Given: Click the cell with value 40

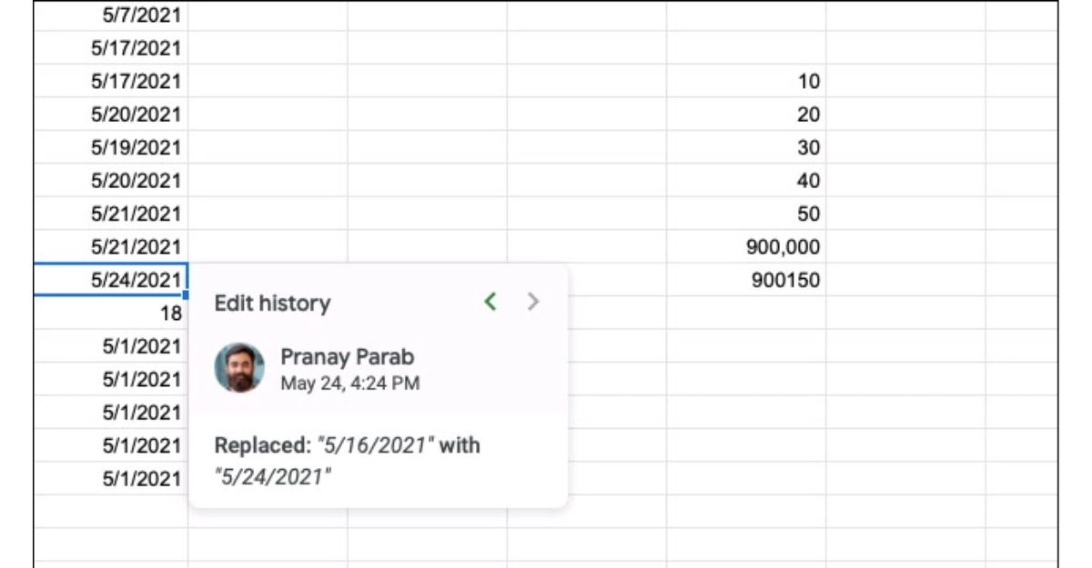Looking at the screenshot, I should (746, 181).
